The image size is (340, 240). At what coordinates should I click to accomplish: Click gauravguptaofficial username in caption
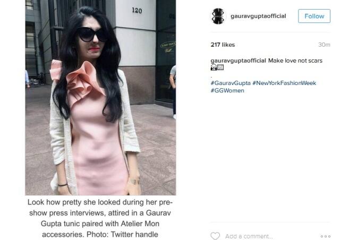point(238,61)
